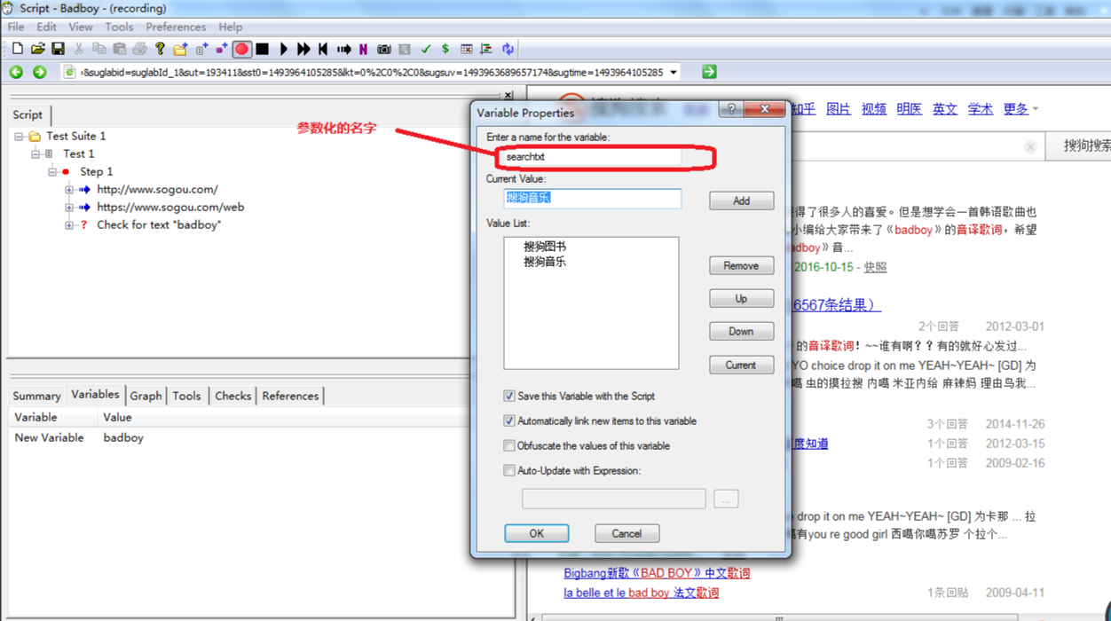Click the Remove button
This screenshot has width=1111, height=621.
[741, 266]
